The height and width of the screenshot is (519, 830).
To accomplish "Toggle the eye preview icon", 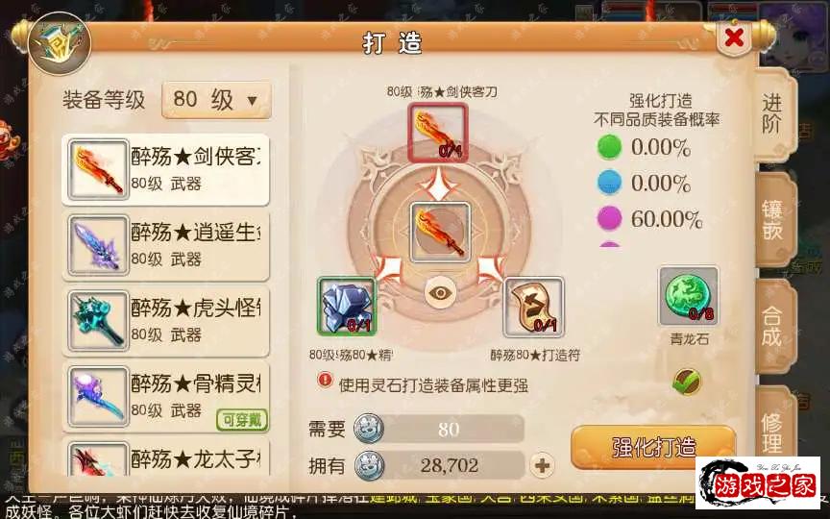I will (x=440, y=293).
